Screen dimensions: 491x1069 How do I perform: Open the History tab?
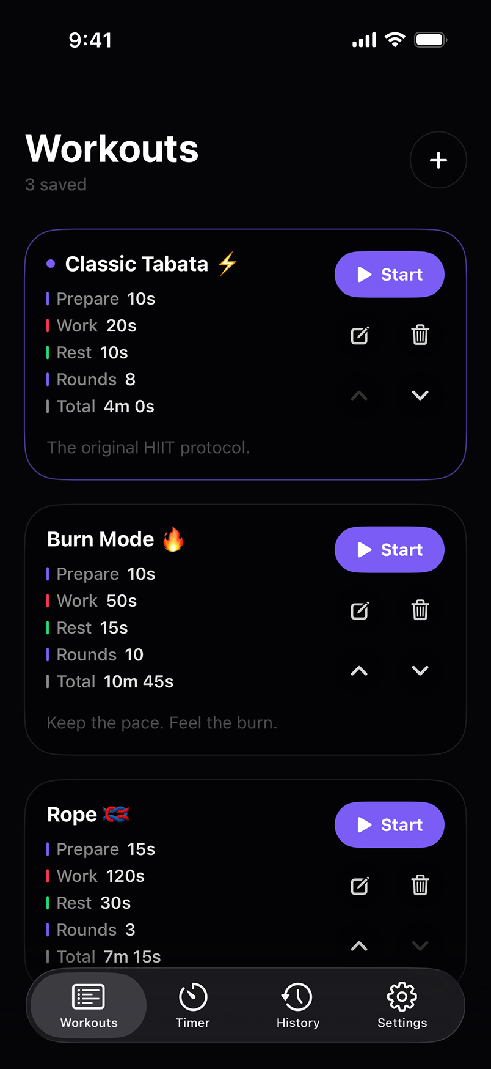point(297,1005)
